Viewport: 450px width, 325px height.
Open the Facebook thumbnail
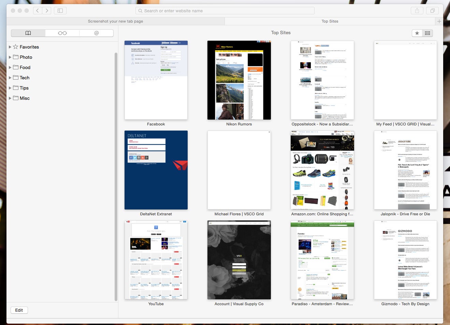[x=156, y=80]
